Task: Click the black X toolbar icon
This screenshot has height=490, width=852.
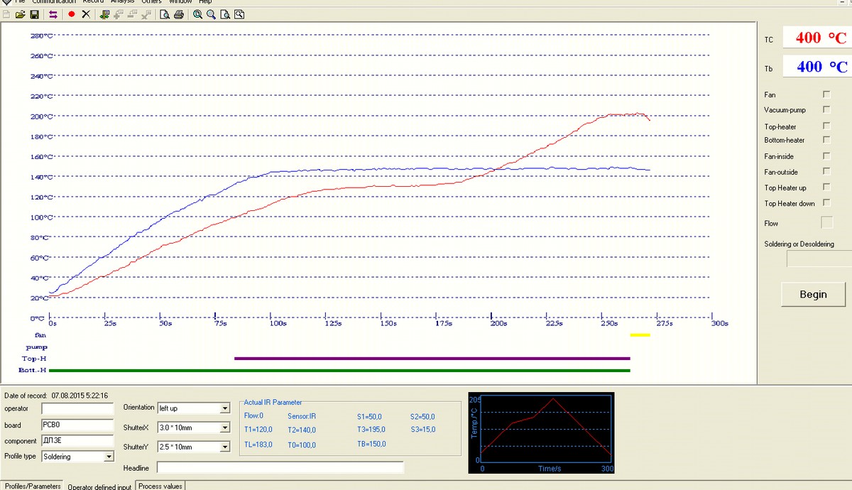Action: point(86,14)
